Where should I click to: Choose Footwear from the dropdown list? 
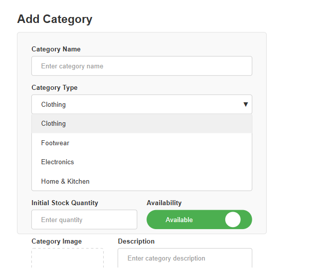[142, 143]
